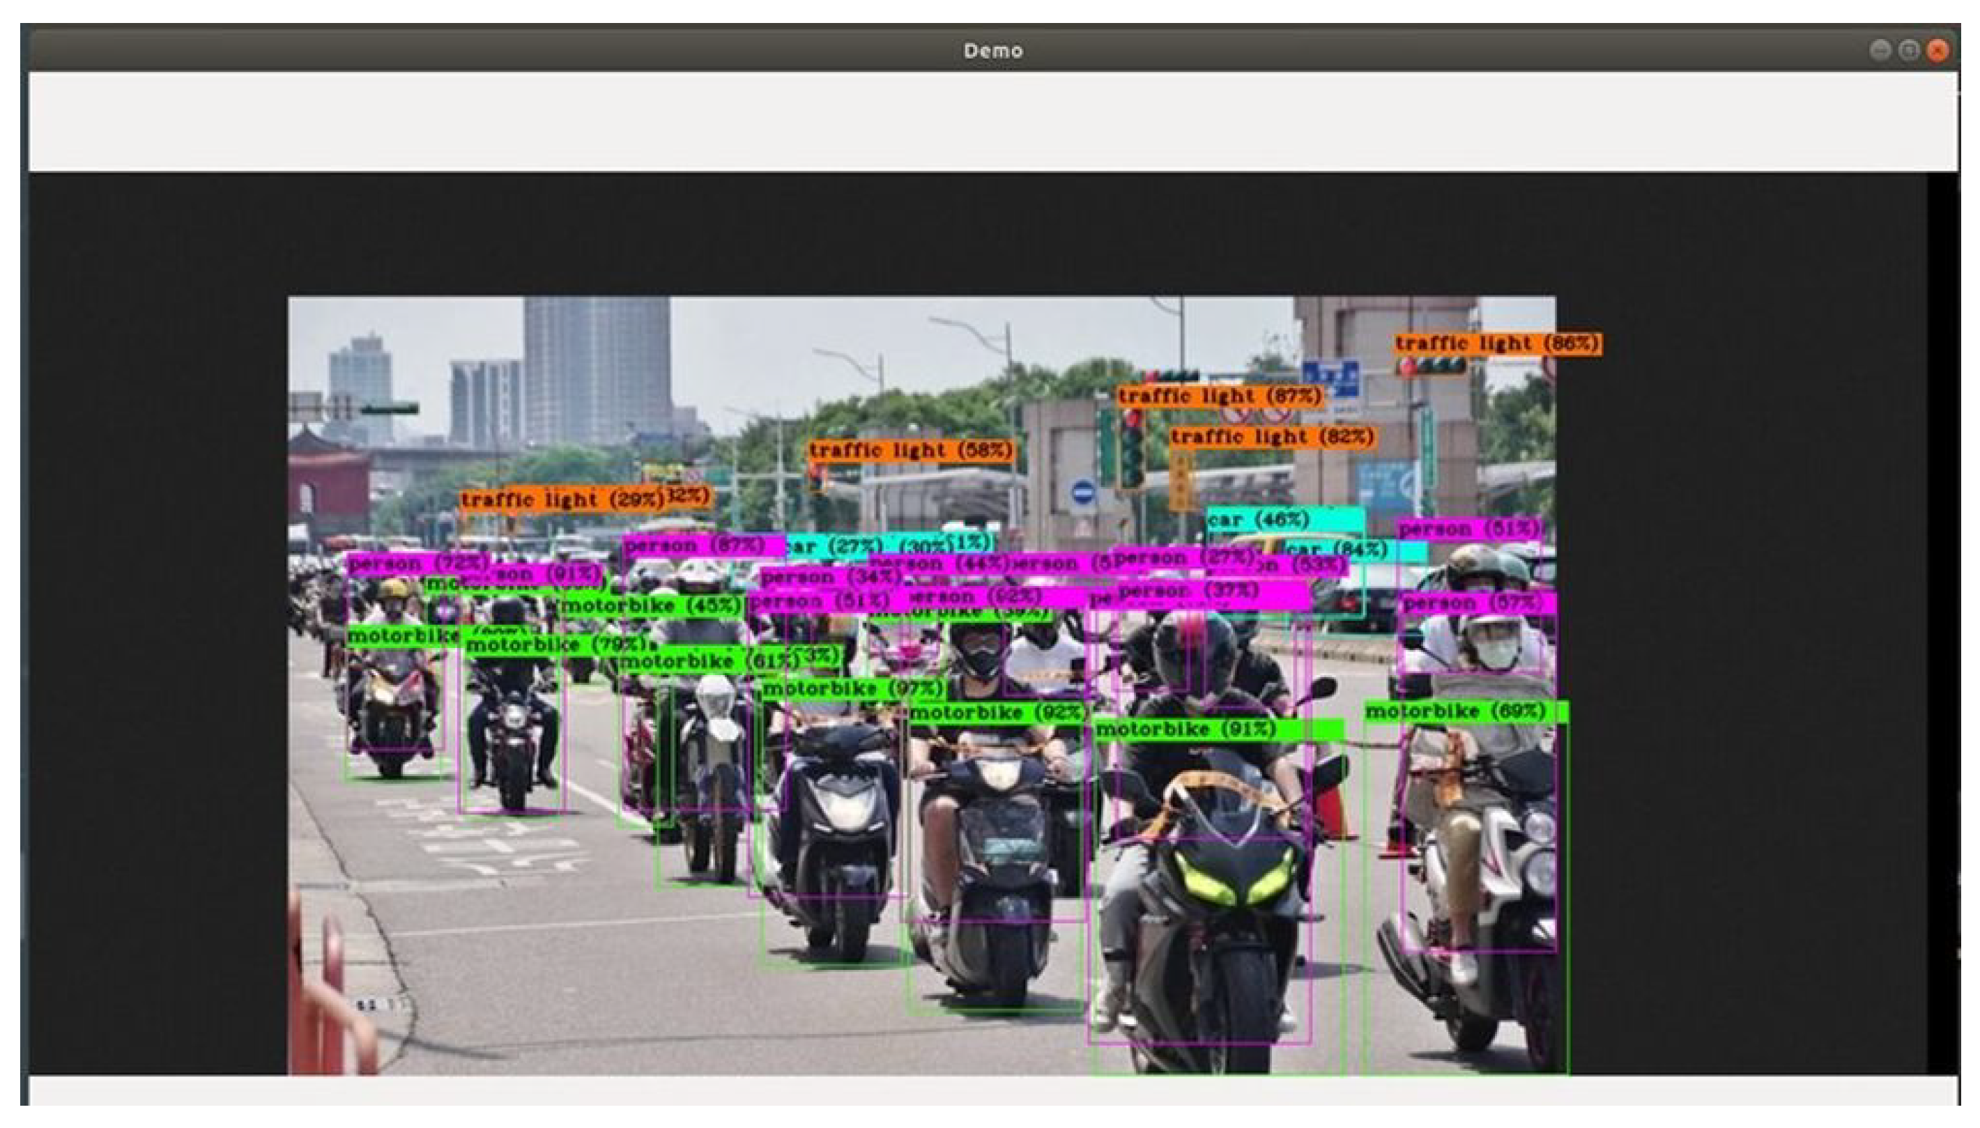Select the motorbike (92%) label
The image size is (1980, 1128).
coord(996,713)
